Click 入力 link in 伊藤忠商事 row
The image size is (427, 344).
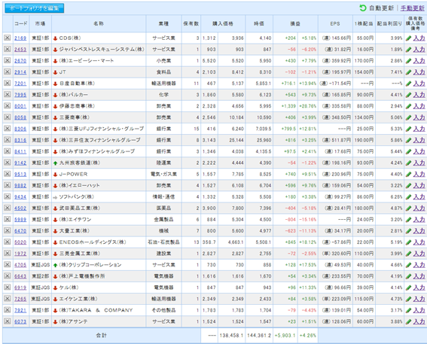(x=419, y=106)
